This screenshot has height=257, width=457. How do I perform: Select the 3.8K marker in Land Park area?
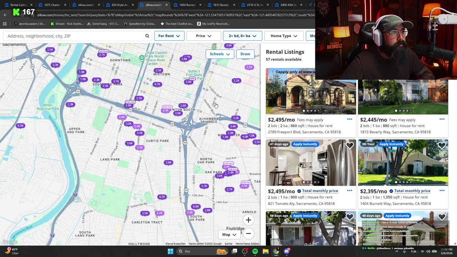point(168,162)
